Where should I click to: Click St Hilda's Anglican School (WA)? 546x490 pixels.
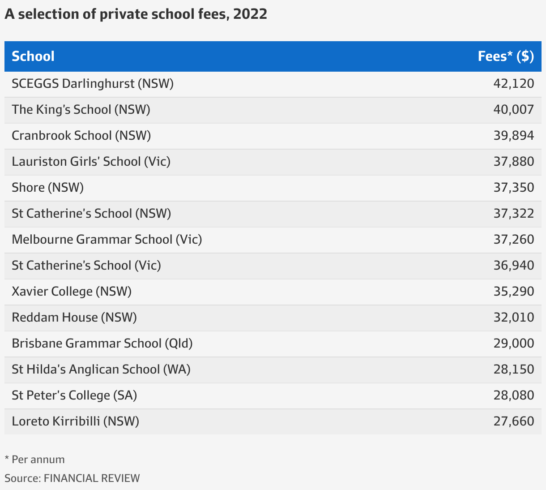101,370
